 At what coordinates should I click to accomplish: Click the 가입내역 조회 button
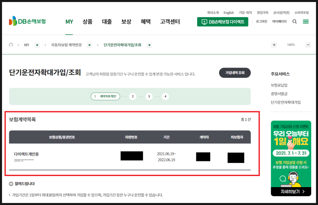pos(235,73)
